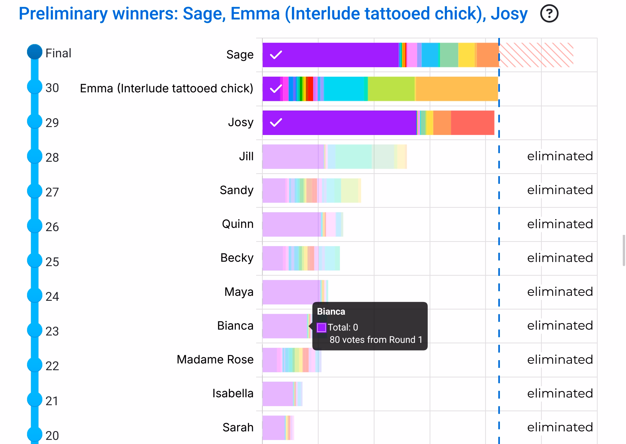The height and width of the screenshot is (444, 626).
Task: Click the purple swatch in Bianca tooltip
Action: point(321,327)
